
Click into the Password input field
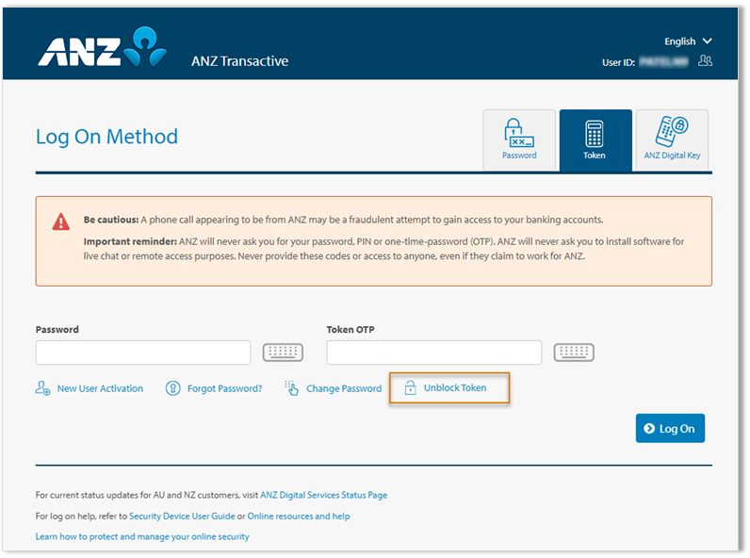click(x=143, y=353)
